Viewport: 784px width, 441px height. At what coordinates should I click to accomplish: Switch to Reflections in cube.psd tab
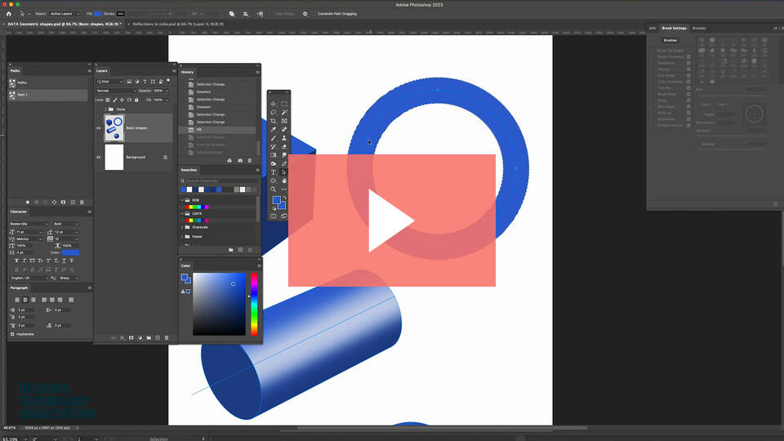coord(178,24)
